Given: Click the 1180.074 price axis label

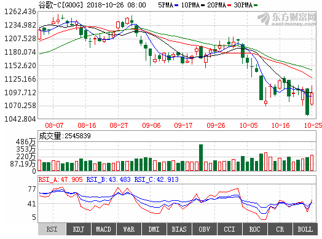Looking at the screenshot, I should click(20, 52).
